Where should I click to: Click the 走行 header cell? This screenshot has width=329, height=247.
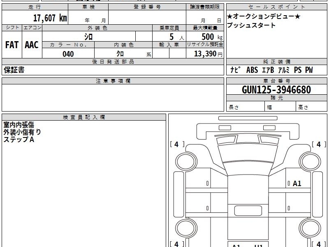pos(35,7)
